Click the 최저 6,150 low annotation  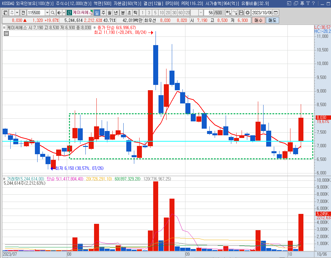[79, 168]
